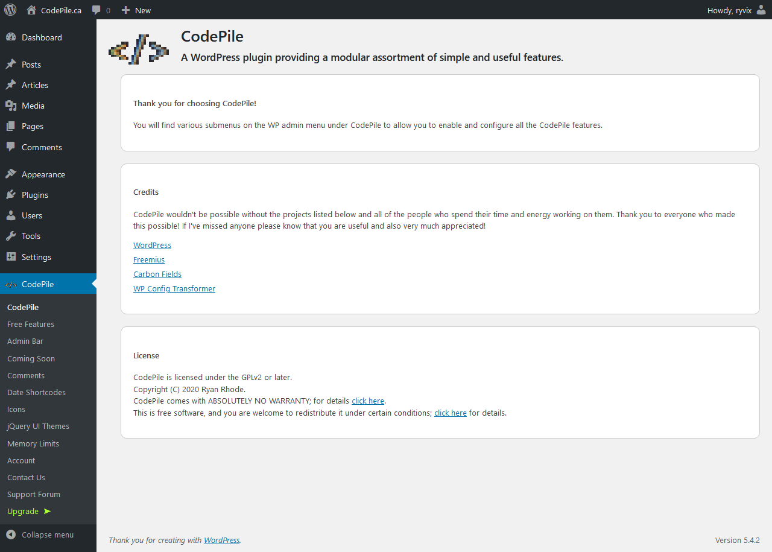Open the comments bubble icon in admin bar
The height and width of the screenshot is (552, 772).
[96, 10]
